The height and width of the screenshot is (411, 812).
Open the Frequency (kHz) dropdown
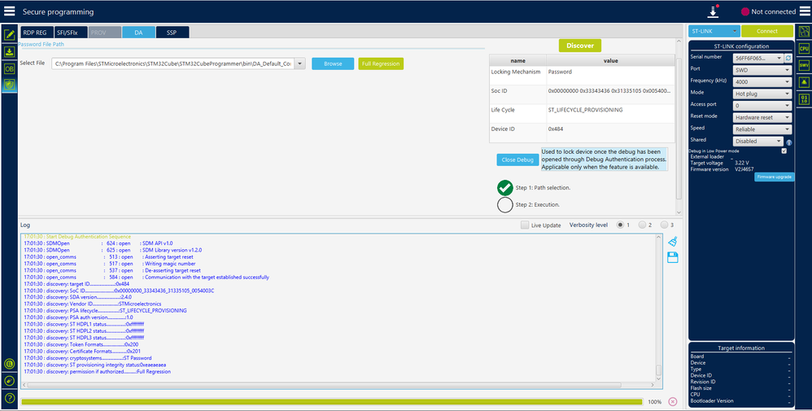[x=763, y=82]
